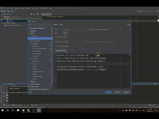Toggle Show only monospaced fonts checkbox
Image resolution: width=159 pixels, height=119 pixels.
coord(91,29)
